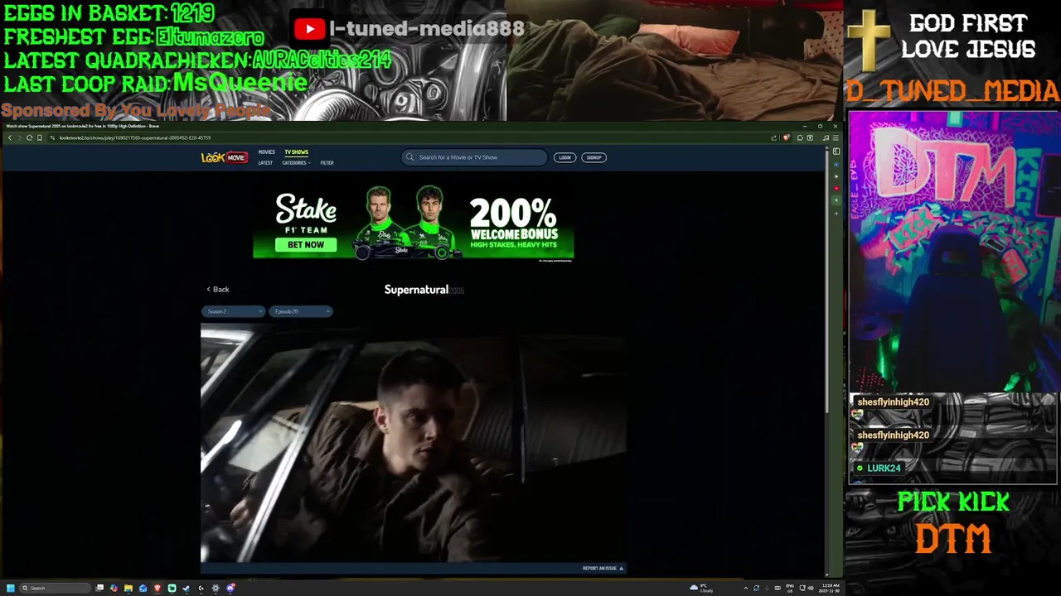Open the taskbar clock and date
The height and width of the screenshot is (596, 1061).
coord(830,588)
